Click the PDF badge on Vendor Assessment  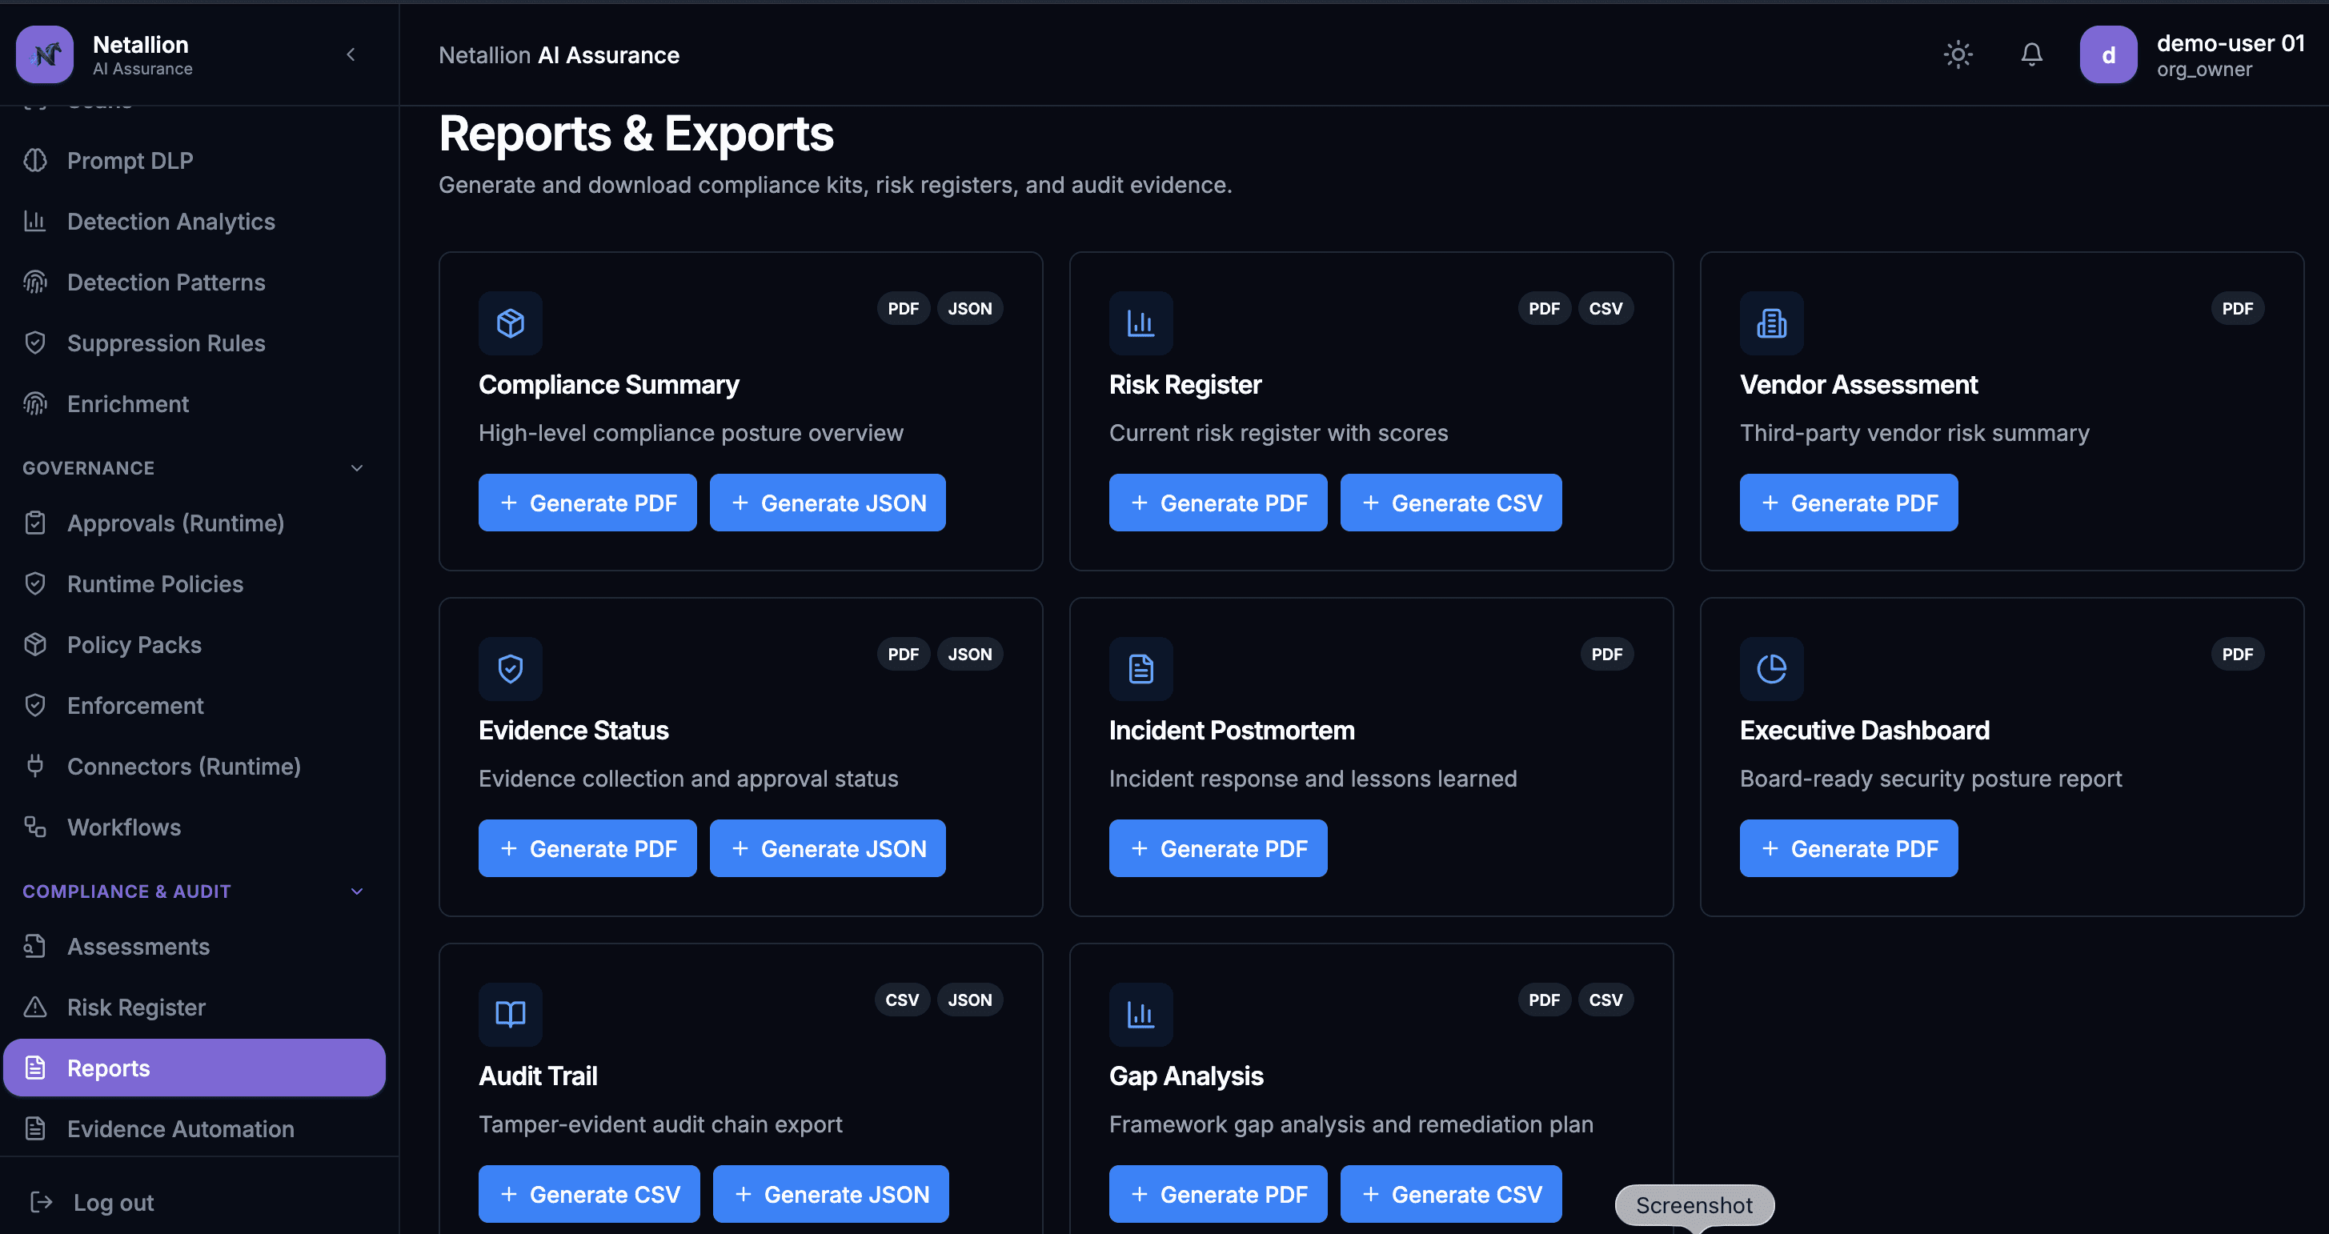(x=2238, y=308)
